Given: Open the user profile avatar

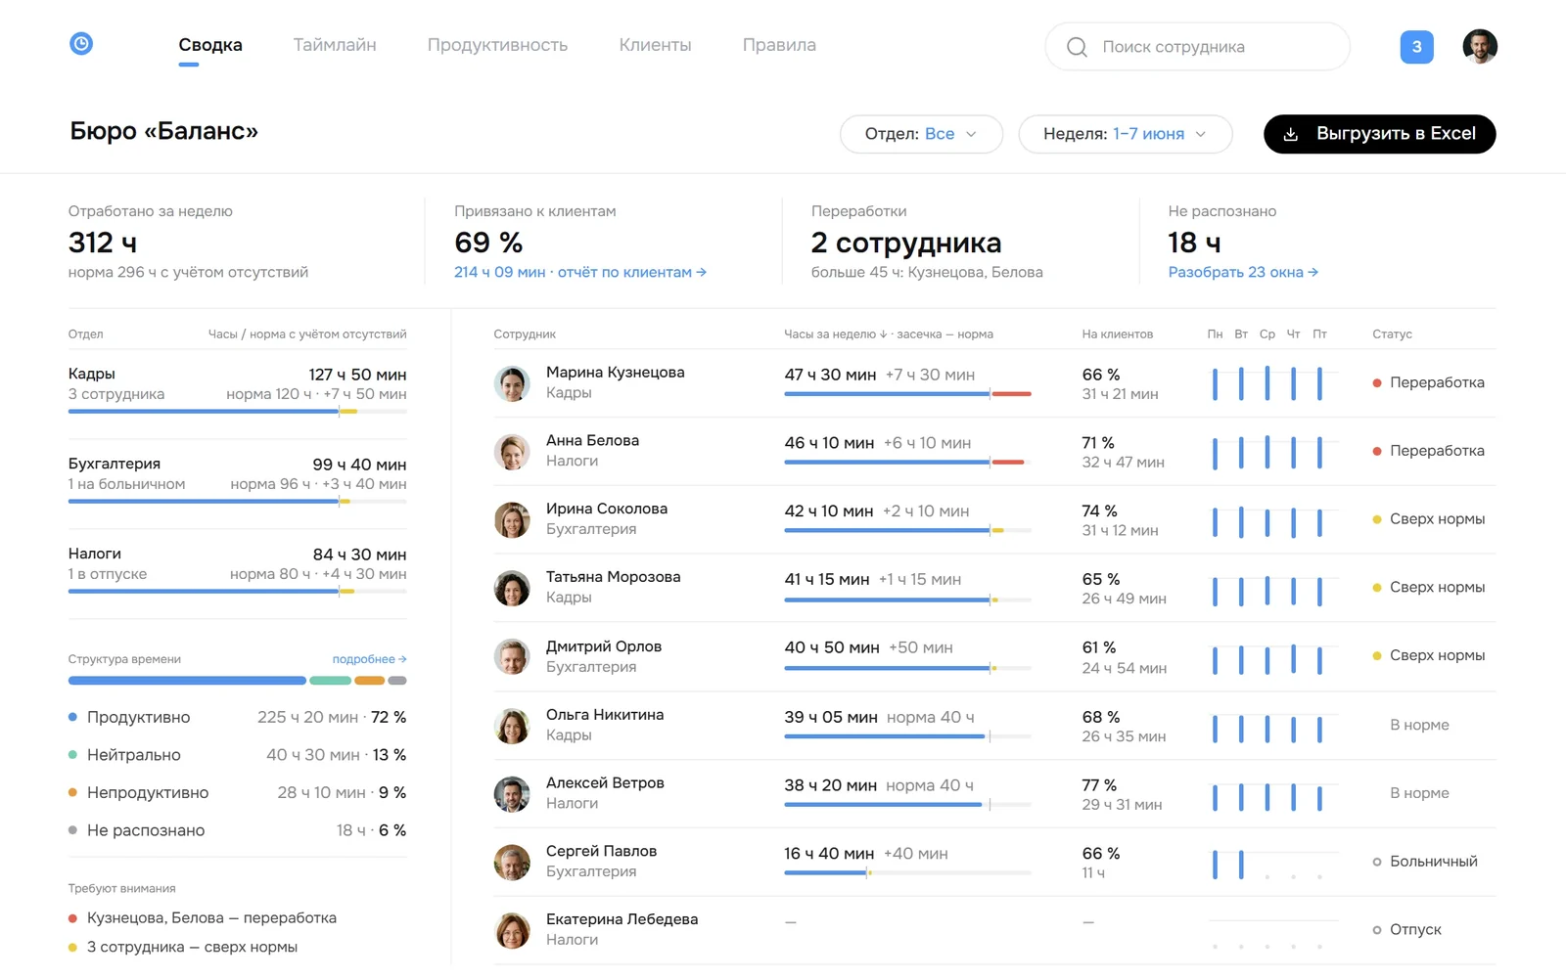Looking at the screenshot, I should tap(1479, 47).
